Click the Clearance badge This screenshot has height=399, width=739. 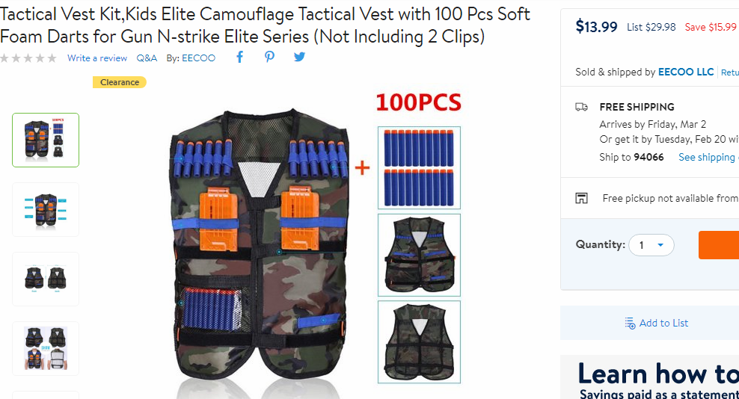click(x=120, y=82)
